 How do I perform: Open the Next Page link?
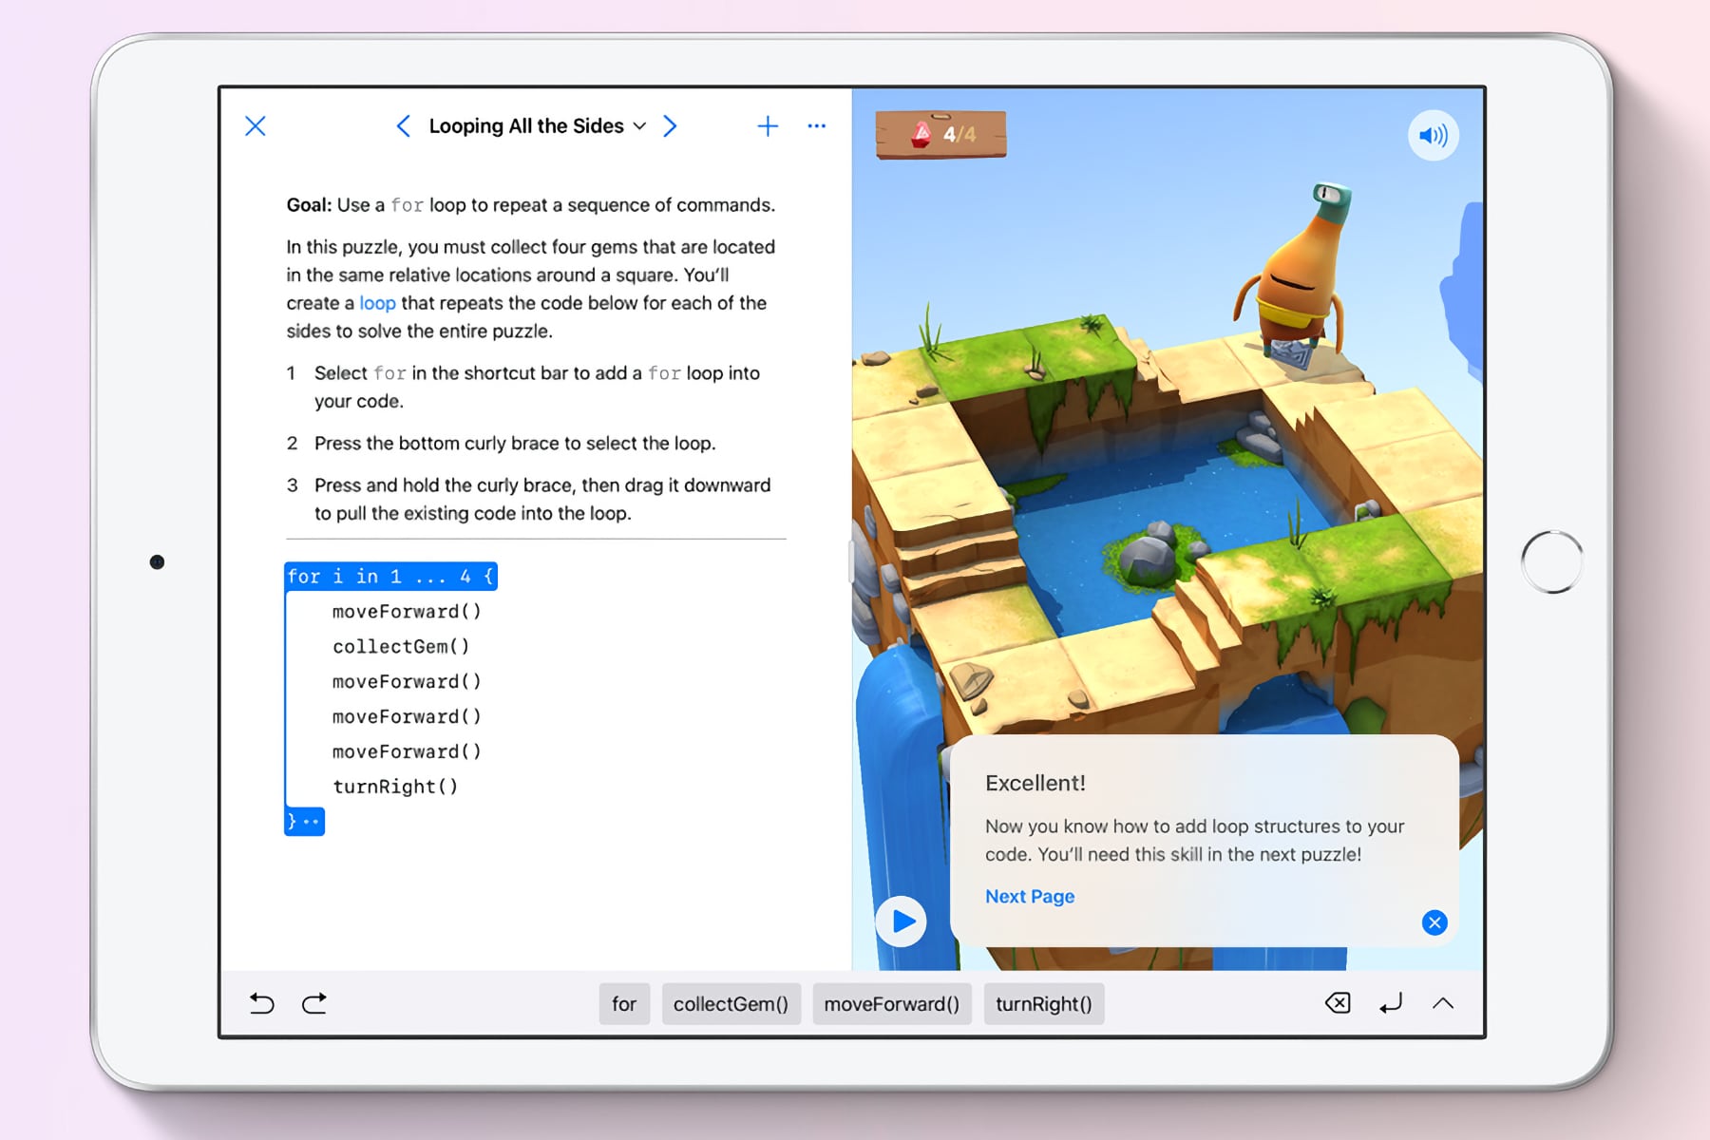click(x=1030, y=897)
